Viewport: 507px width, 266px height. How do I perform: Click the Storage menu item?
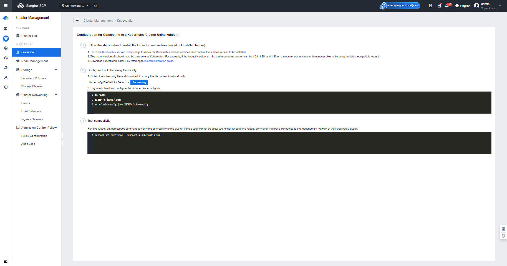point(27,70)
